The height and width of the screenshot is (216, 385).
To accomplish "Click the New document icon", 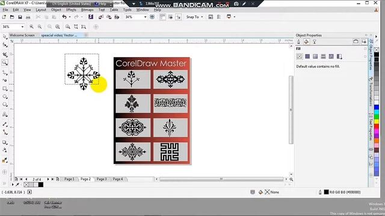I will (4, 17).
